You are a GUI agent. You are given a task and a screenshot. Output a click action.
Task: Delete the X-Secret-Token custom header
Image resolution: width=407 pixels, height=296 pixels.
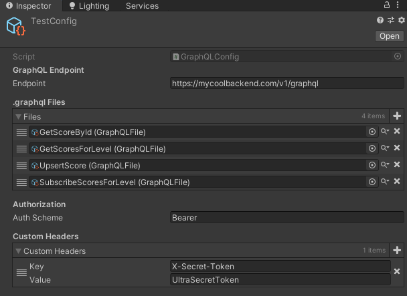pyautogui.click(x=397, y=272)
